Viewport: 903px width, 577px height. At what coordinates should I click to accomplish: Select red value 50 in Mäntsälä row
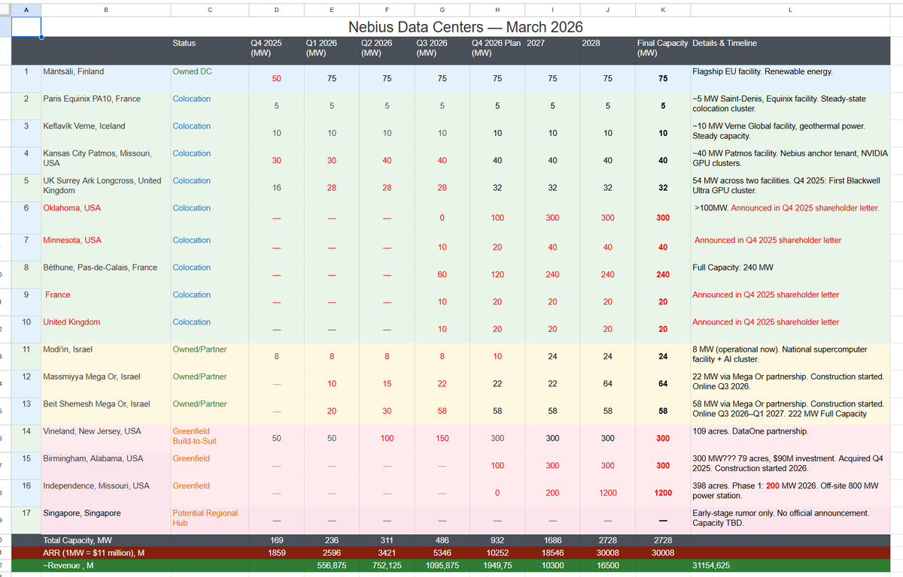(275, 79)
